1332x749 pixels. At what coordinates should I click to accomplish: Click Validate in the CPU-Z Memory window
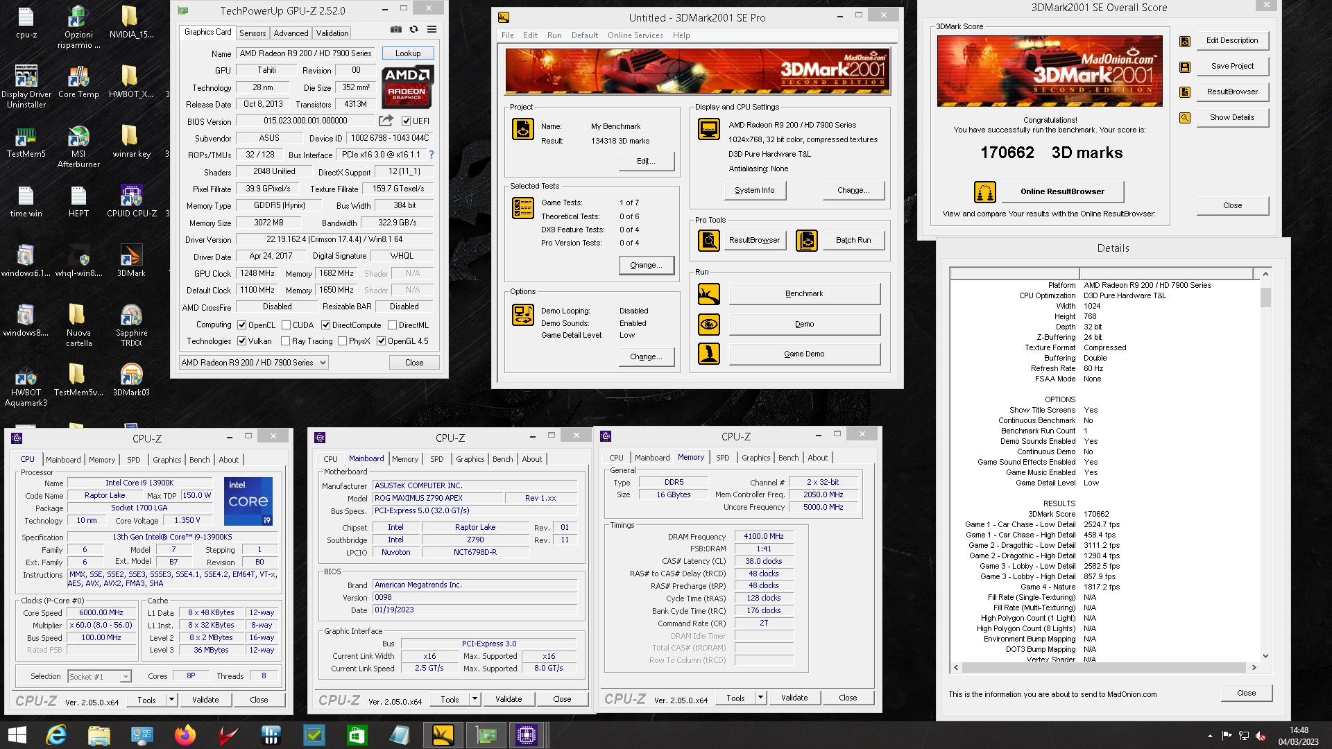click(x=794, y=698)
